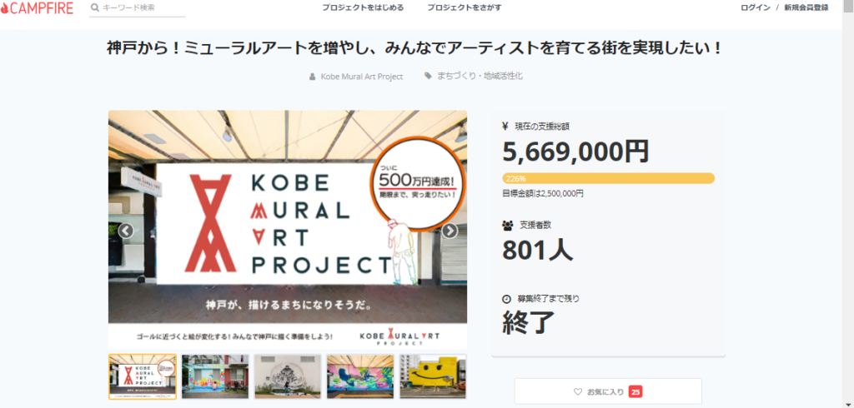Click the 新規会員登録 link
The image size is (854, 408).
(x=806, y=7)
